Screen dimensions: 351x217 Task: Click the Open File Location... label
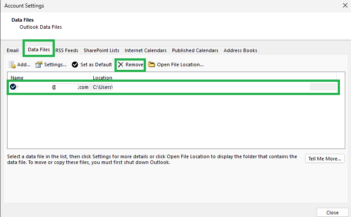point(180,65)
